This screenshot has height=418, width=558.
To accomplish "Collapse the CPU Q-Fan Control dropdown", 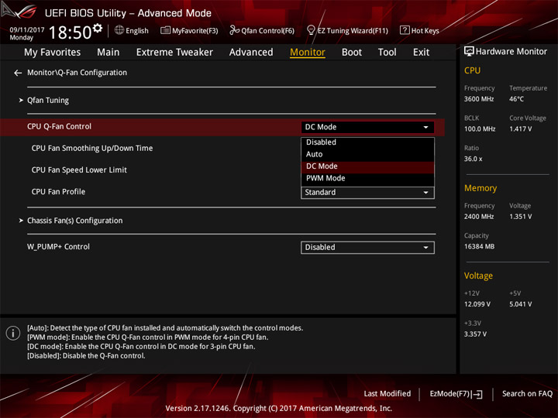I will click(367, 127).
